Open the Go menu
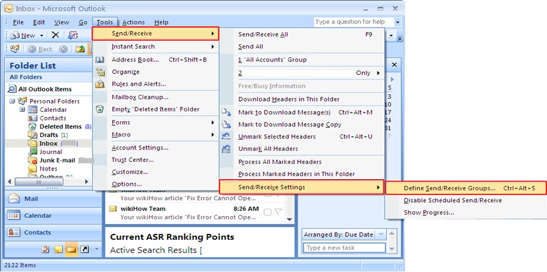The height and width of the screenshot is (272, 547). point(82,22)
